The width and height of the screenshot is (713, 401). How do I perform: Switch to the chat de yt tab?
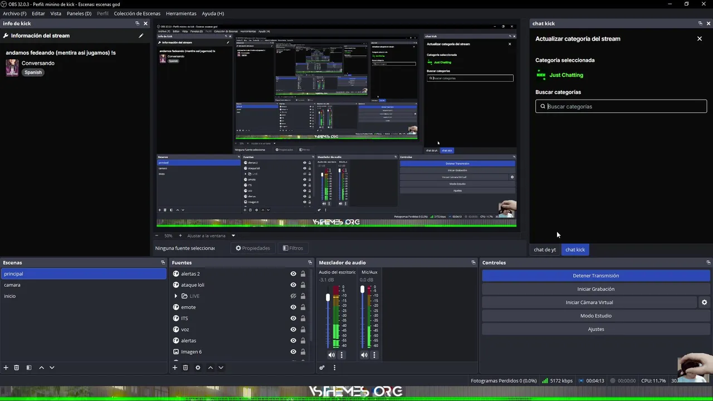click(545, 250)
